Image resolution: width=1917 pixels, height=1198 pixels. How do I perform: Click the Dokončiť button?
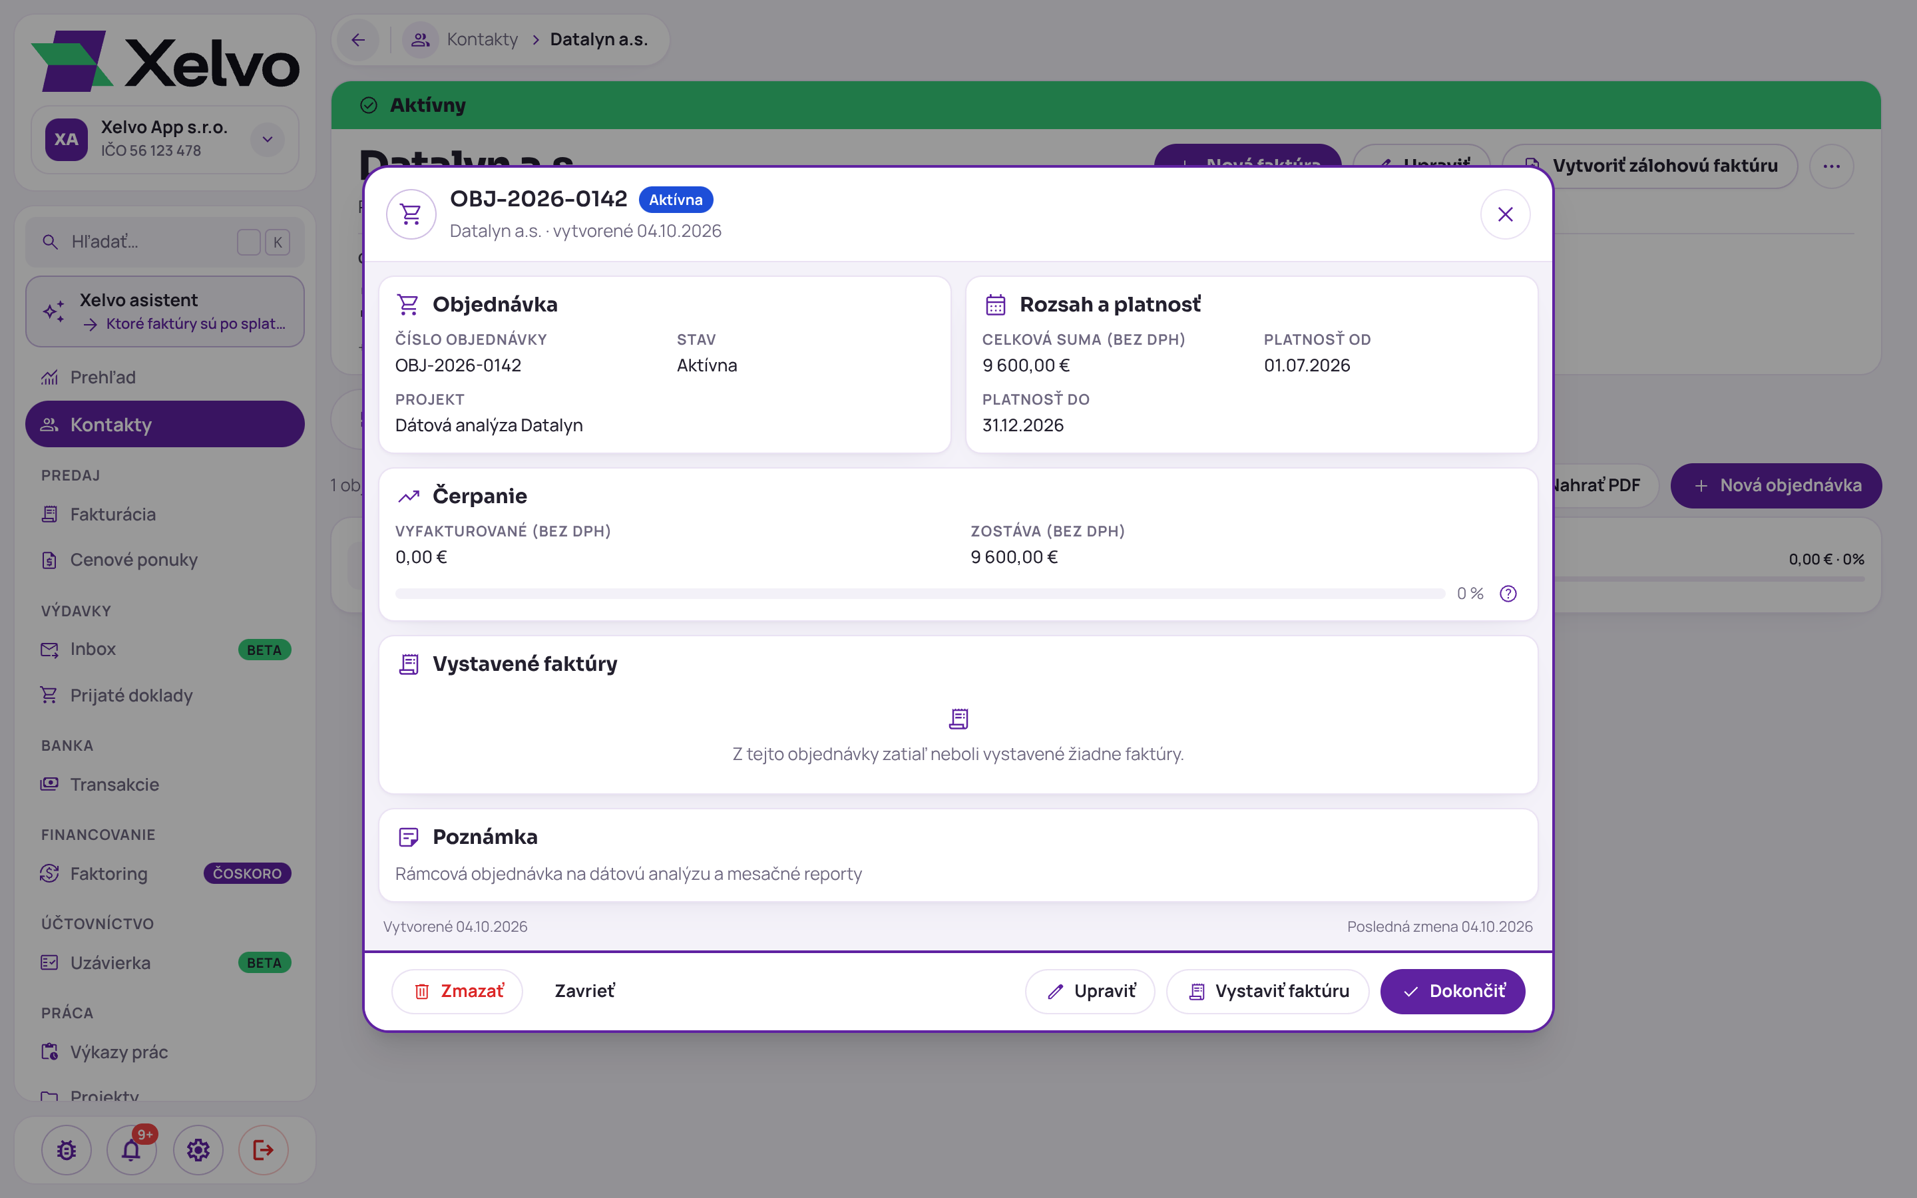pyautogui.click(x=1453, y=991)
